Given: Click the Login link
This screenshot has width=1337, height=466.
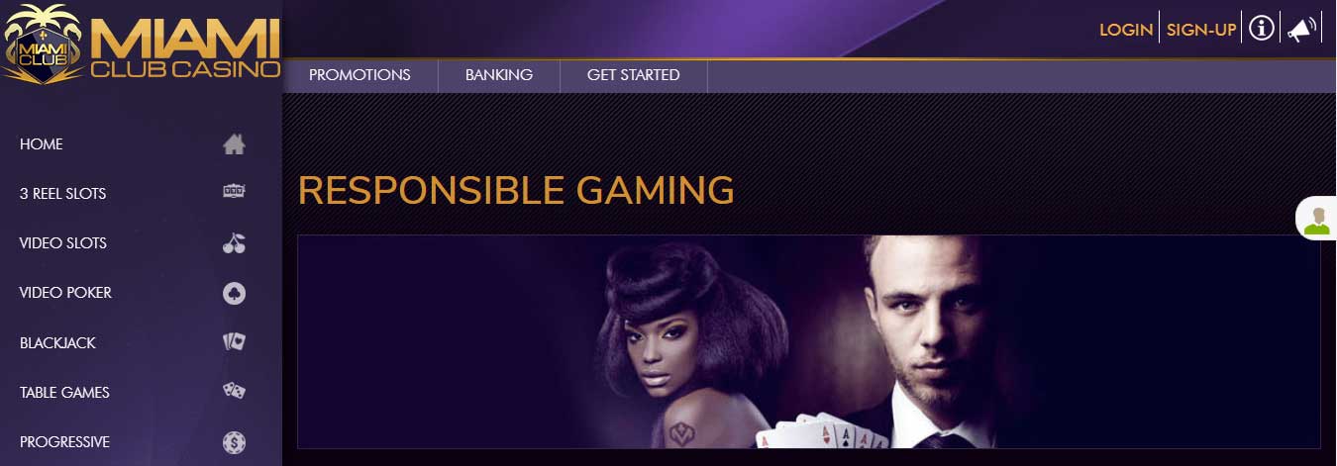Looking at the screenshot, I should tap(1126, 30).
